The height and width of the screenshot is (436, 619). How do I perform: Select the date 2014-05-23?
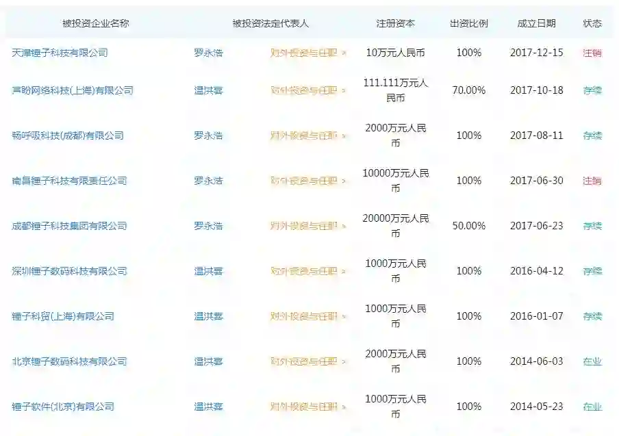pyautogui.click(x=537, y=407)
